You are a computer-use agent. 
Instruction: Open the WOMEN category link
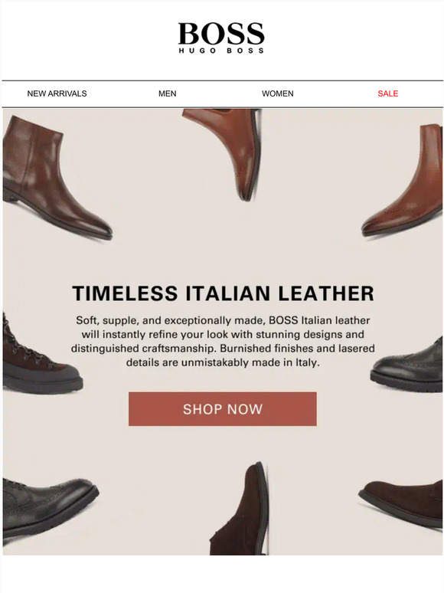(278, 93)
